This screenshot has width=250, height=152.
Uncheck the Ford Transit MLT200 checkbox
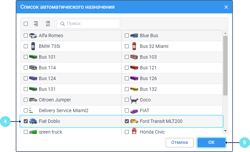click(127, 121)
